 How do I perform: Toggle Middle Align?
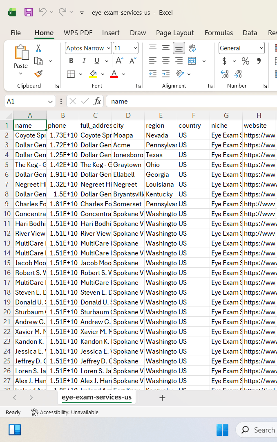click(x=166, y=48)
